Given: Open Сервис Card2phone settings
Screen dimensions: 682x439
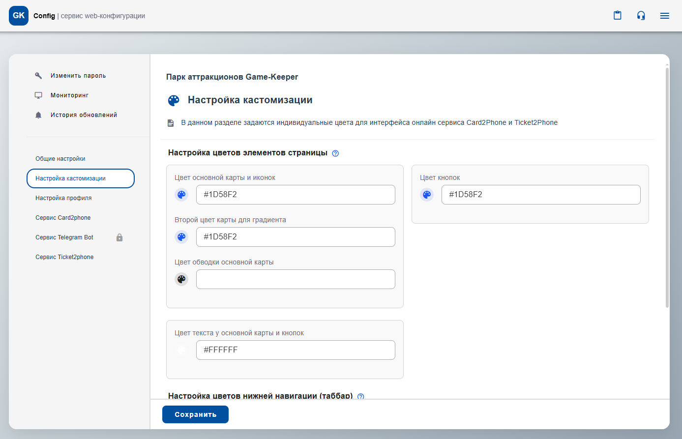Looking at the screenshot, I should point(63,218).
